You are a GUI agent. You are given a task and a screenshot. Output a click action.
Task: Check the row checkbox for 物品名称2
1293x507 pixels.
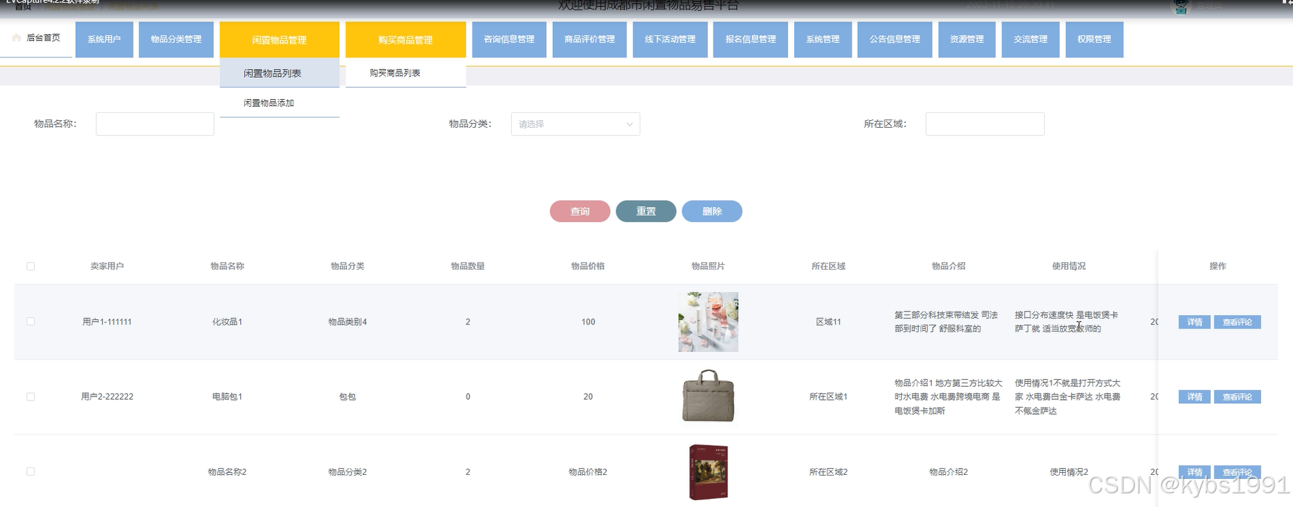tap(31, 471)
